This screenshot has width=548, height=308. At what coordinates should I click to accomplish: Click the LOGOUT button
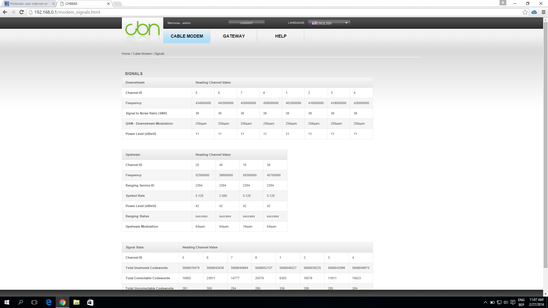tap(246, 23)
